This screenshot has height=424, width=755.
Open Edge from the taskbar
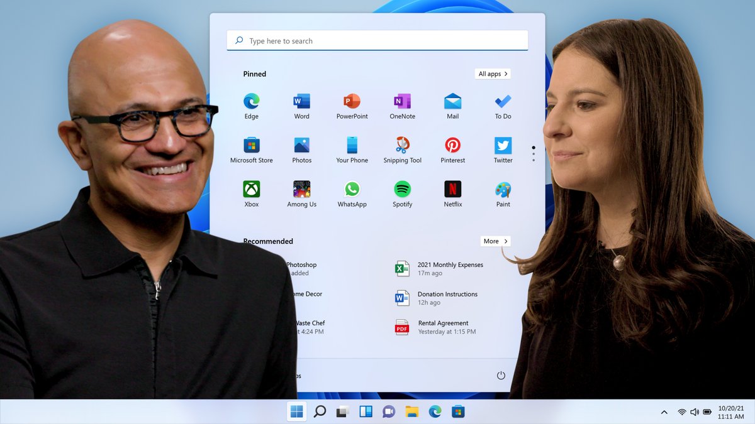click(435, 411)
